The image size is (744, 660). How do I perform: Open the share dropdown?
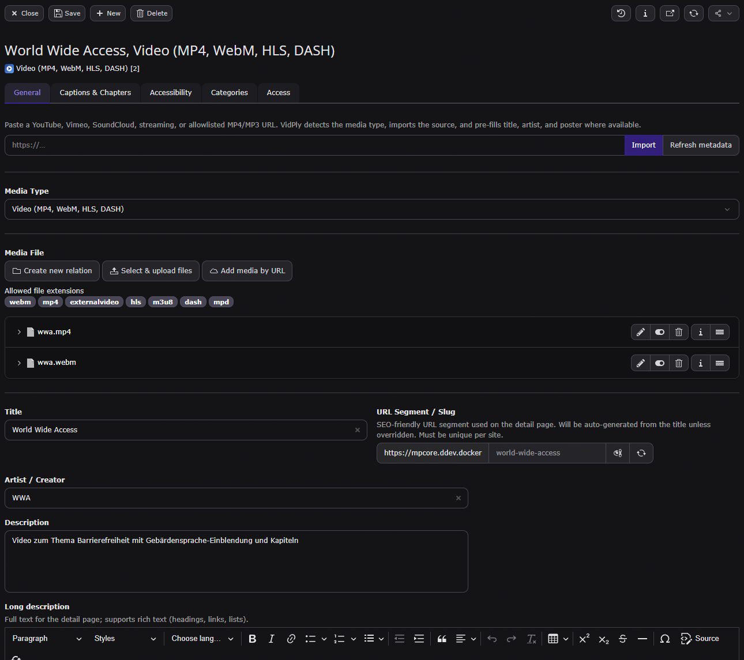point(724,13)
